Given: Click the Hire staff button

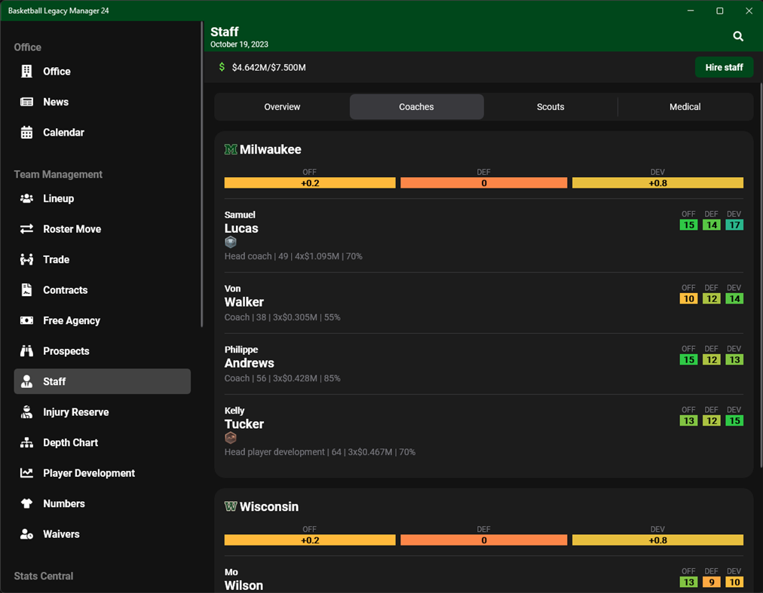Looking at the screenshot, I should [724, 67].
